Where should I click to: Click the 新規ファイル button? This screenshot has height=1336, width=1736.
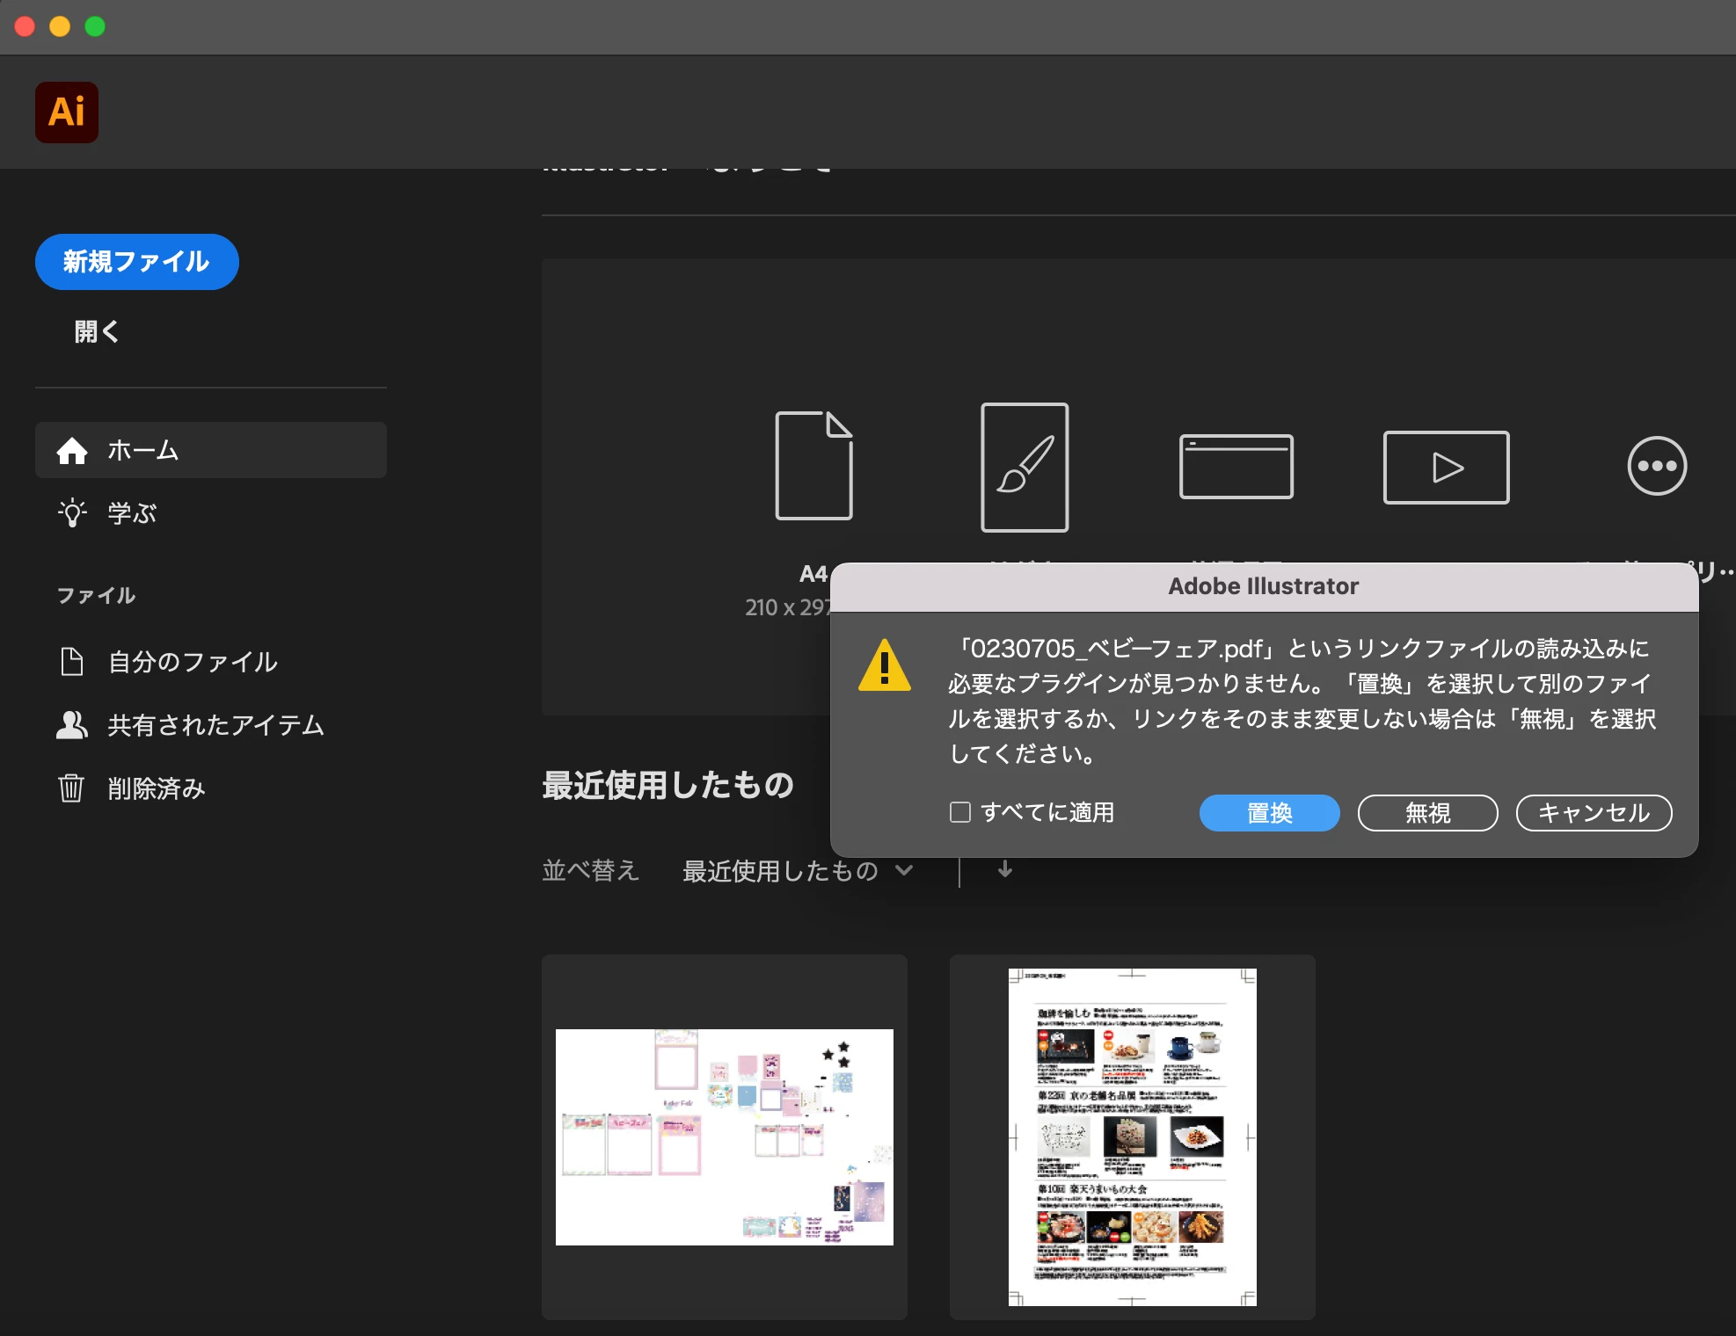(137, 262)
